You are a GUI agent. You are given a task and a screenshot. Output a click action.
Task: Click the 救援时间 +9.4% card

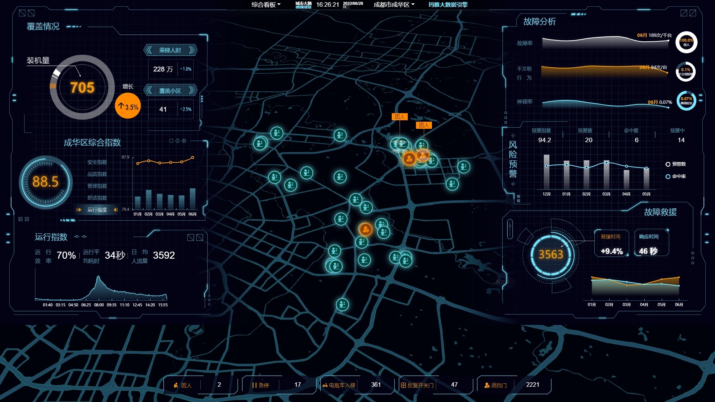tap(611, 243)
